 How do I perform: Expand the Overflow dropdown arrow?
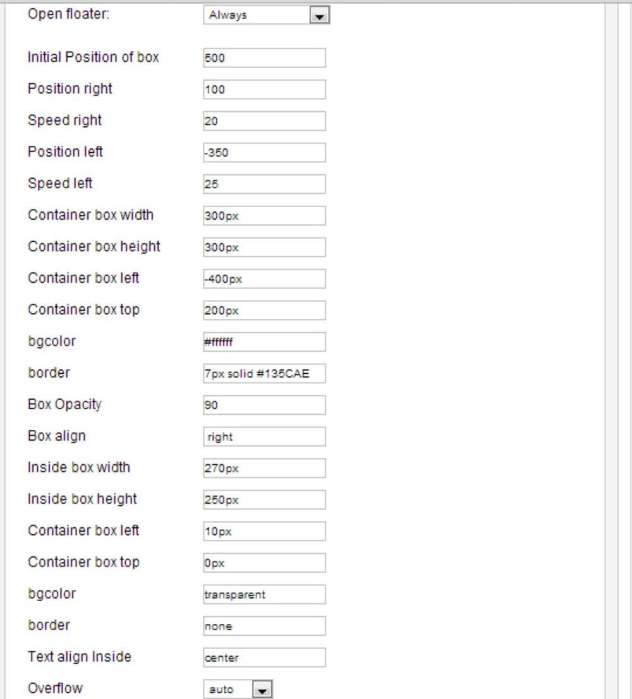(x=262, y=690)
